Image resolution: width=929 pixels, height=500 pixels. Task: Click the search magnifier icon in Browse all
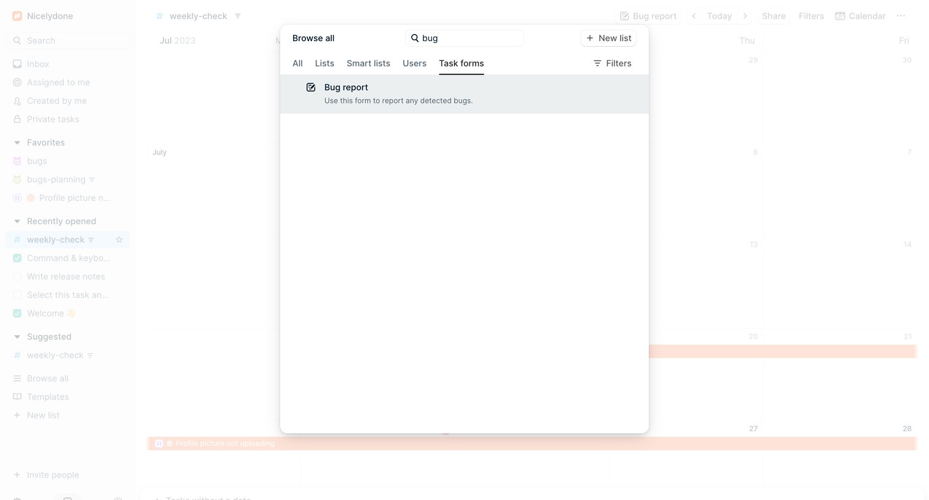(x=415, y=38)
